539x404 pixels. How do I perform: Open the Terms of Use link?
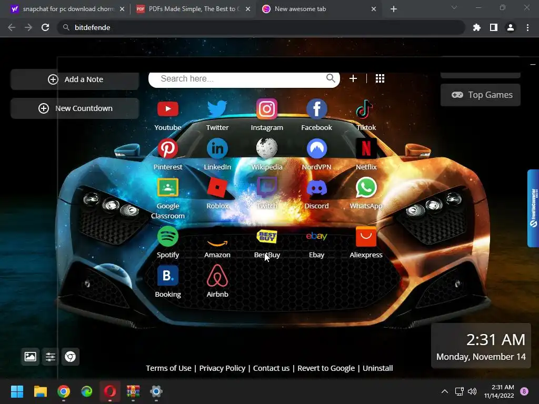[x=168, y=368]
